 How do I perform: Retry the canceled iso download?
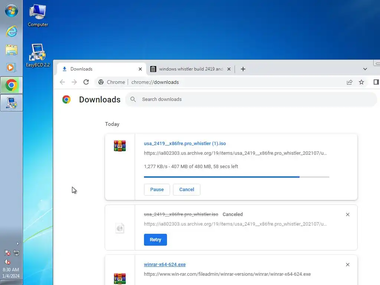point(155,240)
